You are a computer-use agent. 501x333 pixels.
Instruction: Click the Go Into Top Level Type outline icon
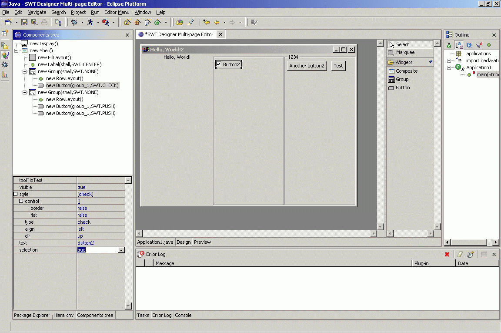[449, 45]
